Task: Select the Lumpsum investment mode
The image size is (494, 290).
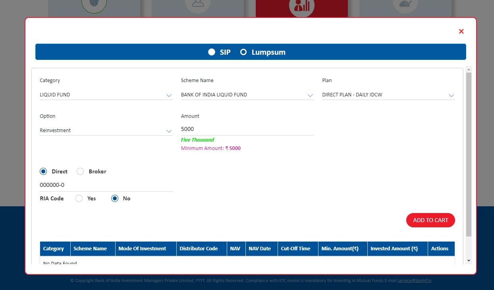Action: tap(243, 52)
